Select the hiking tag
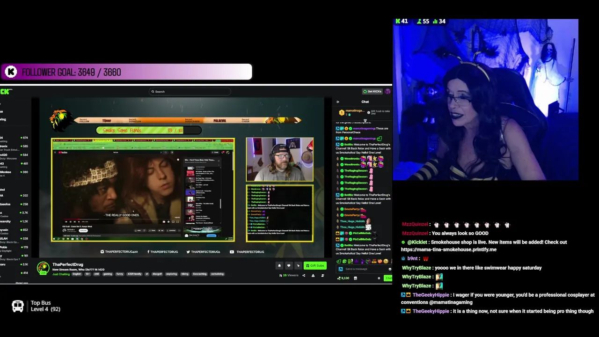The image size is (599, 337). tap(185, 274)
